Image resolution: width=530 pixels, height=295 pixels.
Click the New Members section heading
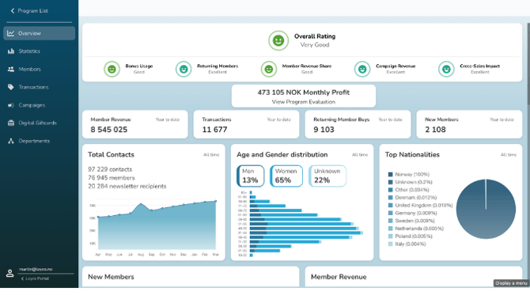111,277
